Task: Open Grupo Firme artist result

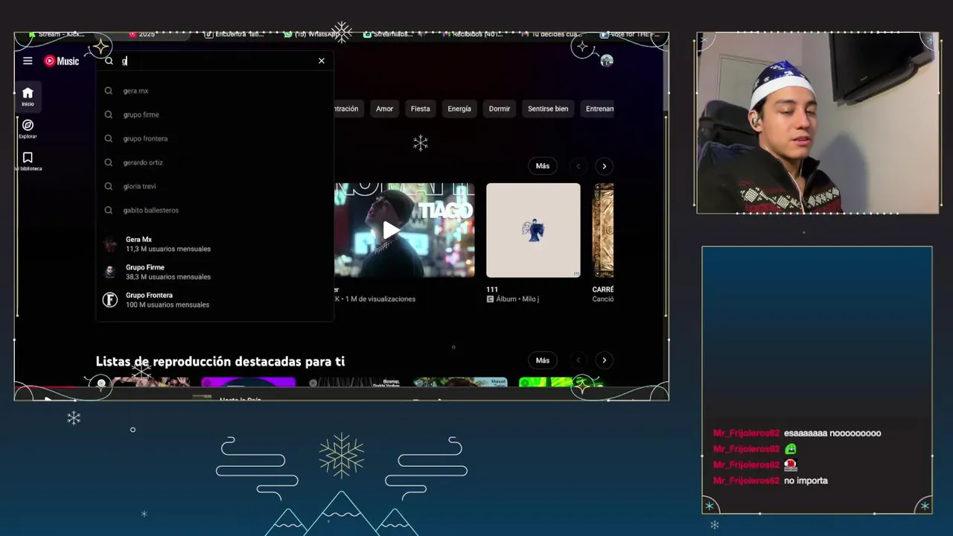Action: [214, 272]
